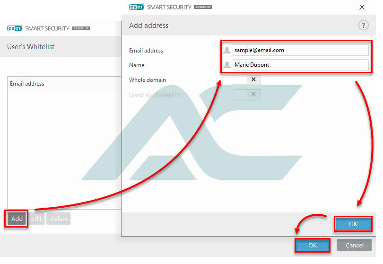Click the ESET logo in Add address window

pos(137,7)
